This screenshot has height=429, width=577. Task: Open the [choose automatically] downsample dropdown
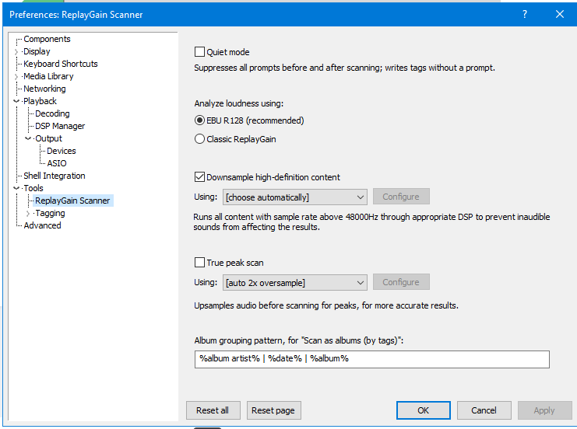(295, 197)
